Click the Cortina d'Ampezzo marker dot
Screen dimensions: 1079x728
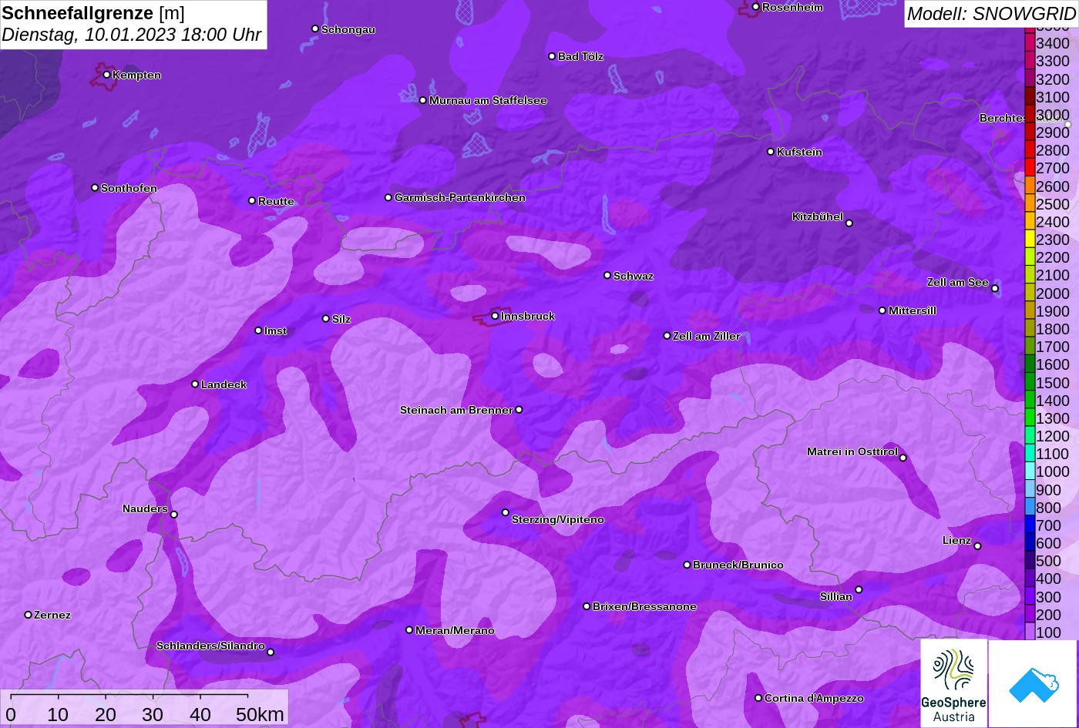pos(758,698)
